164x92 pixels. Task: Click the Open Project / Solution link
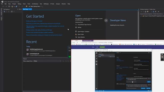(x=83, y=31)
